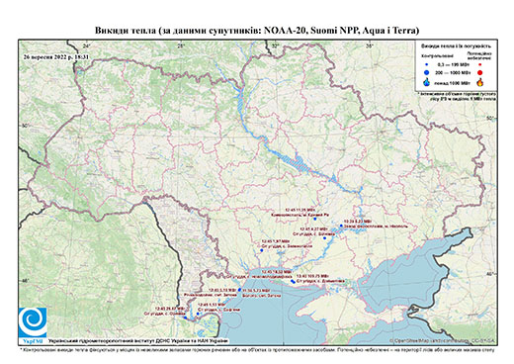Click the blue flame legend icon

tap(427, 82)
